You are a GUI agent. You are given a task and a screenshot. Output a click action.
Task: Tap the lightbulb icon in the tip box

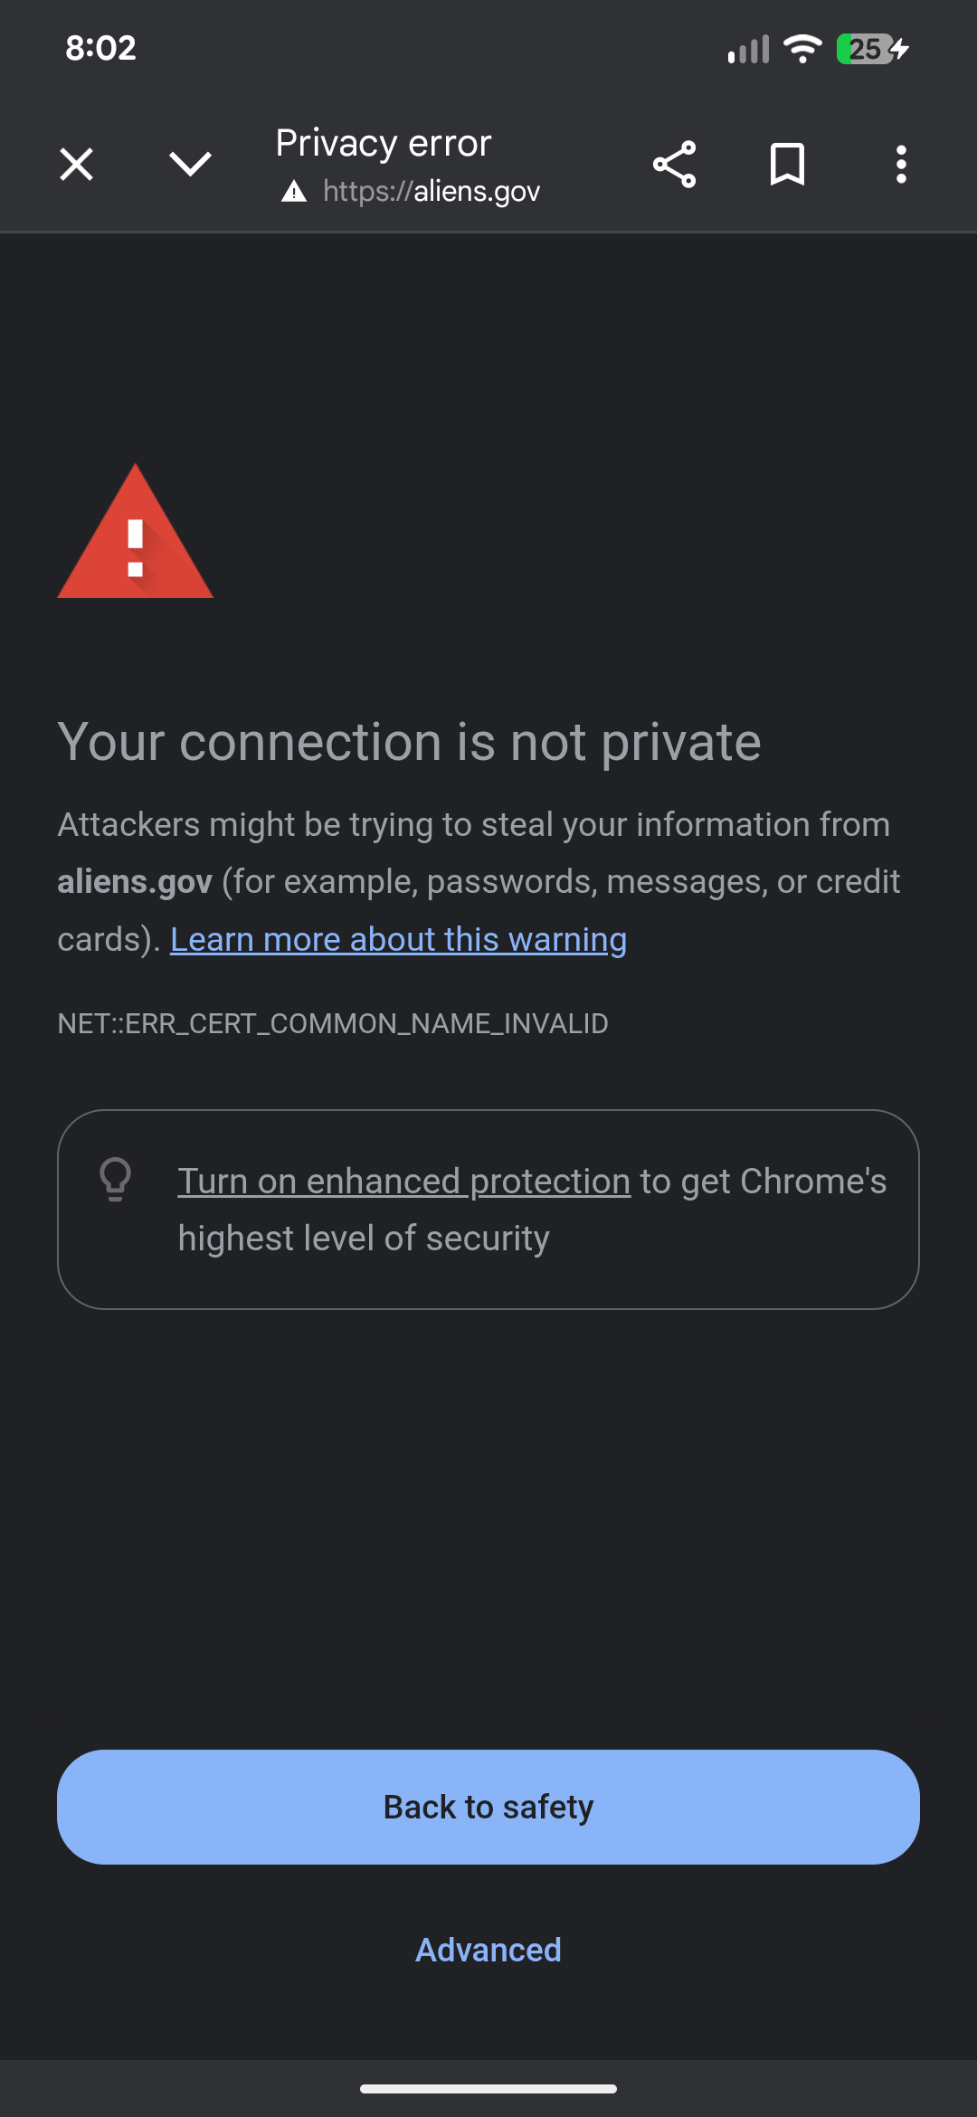pyautogui.click(x=115, y=1180)
